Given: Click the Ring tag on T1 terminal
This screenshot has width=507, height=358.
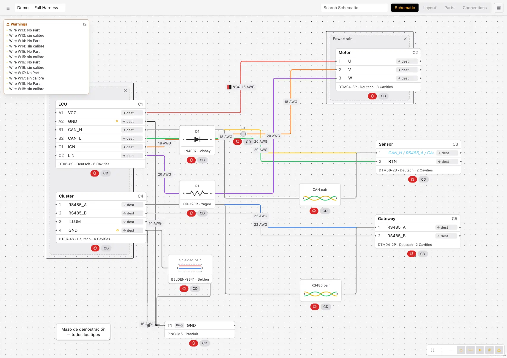Looking at the screenshot, I should (x=179, y=325).
